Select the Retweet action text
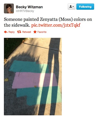The height and width of the screenshot is (118, 98). point(27,32)
